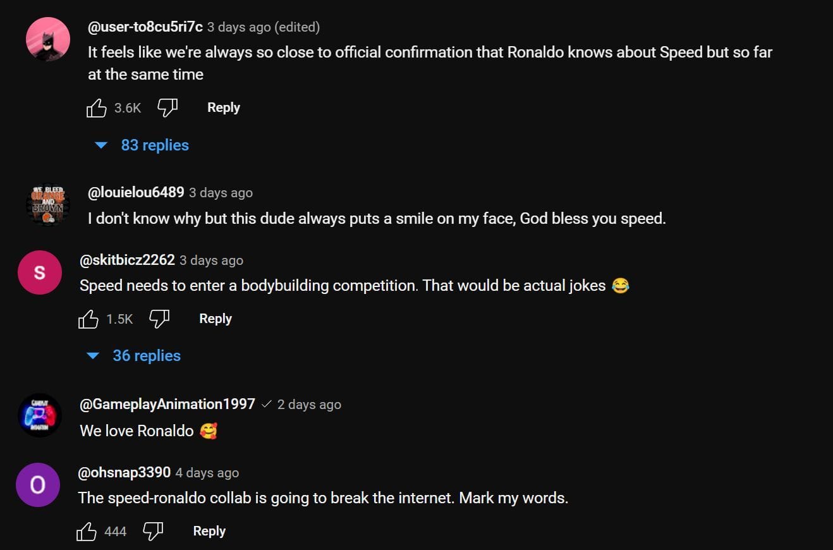Open the '3 days ago (edited)' timestamp link
The width and height of the screenshot is (833, 550).
(264, 27)
